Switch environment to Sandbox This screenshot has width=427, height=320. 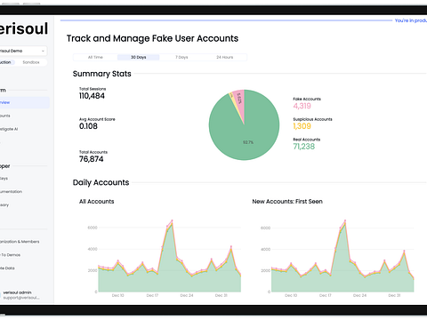(31, 62)
